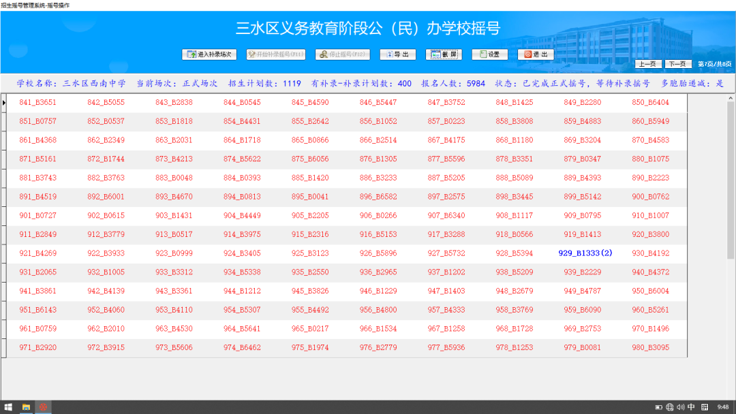Go to next page with 下一页
Image resolution: width=736 pixels, height=414 pixels.
(x=678, y=64)
